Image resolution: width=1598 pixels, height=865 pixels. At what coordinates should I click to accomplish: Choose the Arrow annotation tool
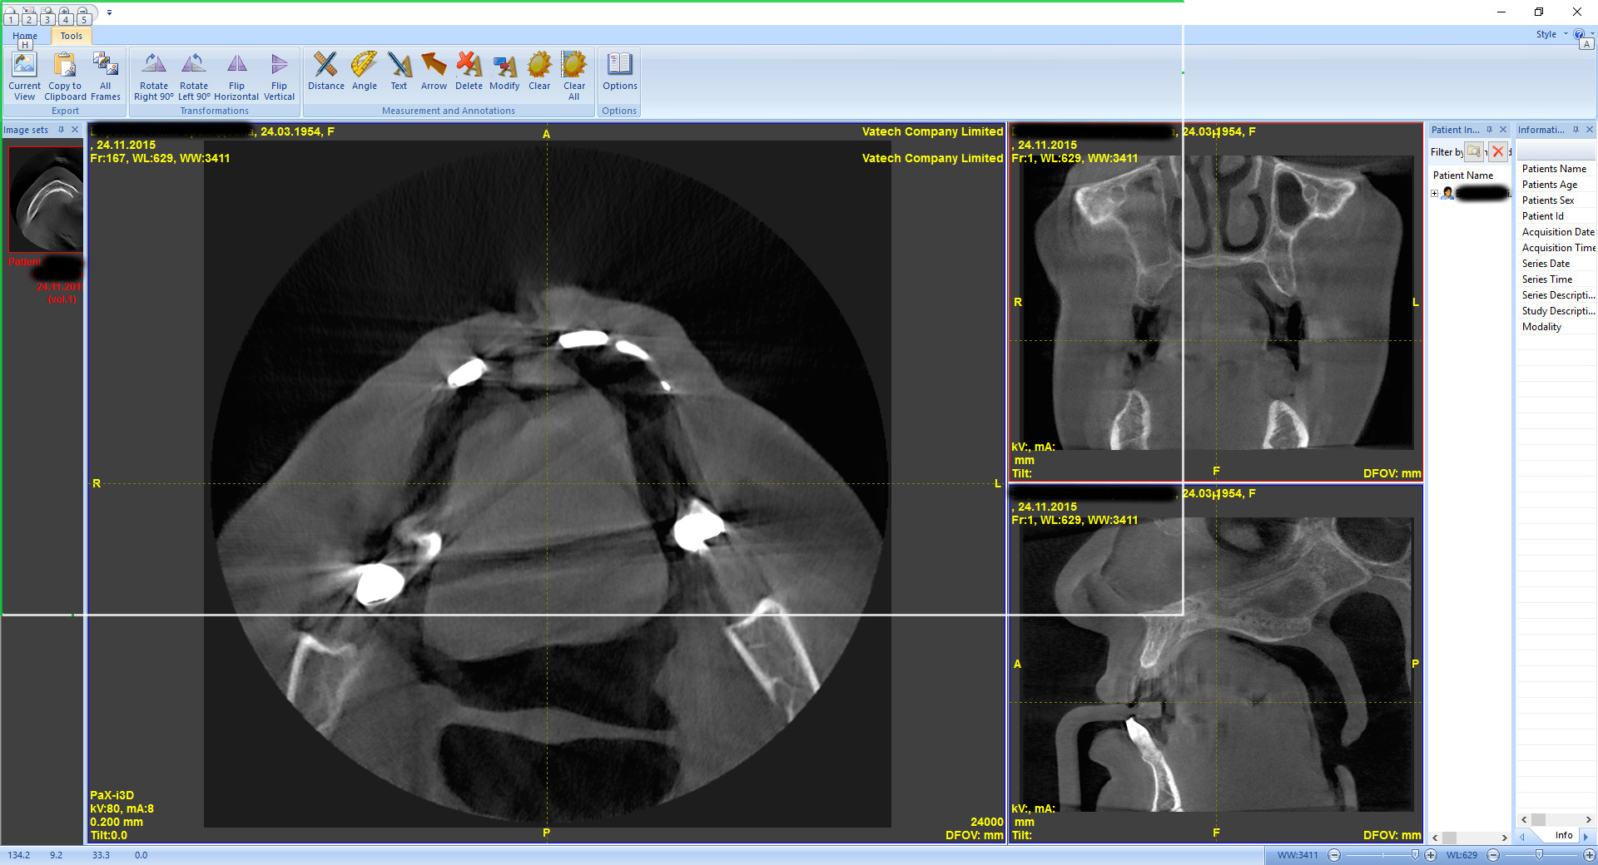434,72
